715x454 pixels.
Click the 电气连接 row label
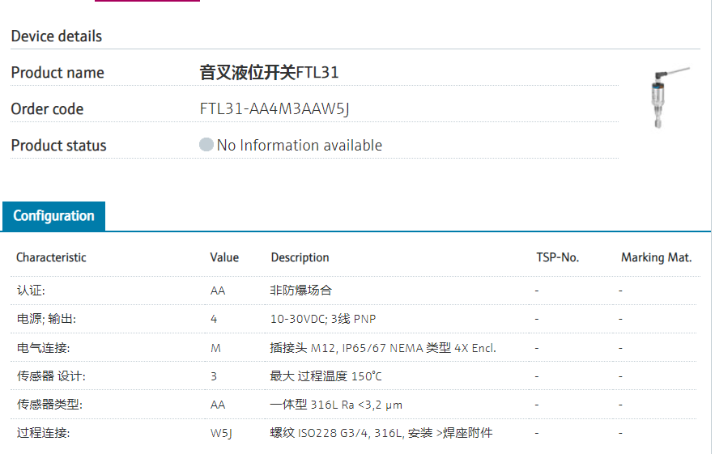[43, 348]
